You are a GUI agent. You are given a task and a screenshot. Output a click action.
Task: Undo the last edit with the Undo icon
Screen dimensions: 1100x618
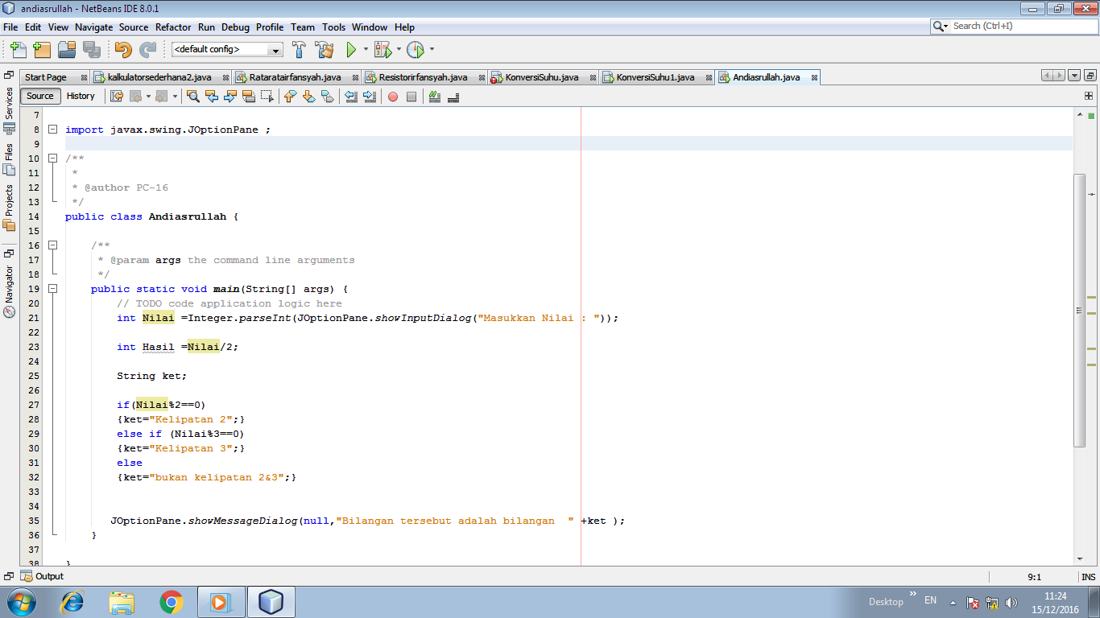tap(123, 50)
